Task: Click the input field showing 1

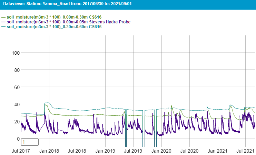Action: pyautogui.click(x=30, y=142)
